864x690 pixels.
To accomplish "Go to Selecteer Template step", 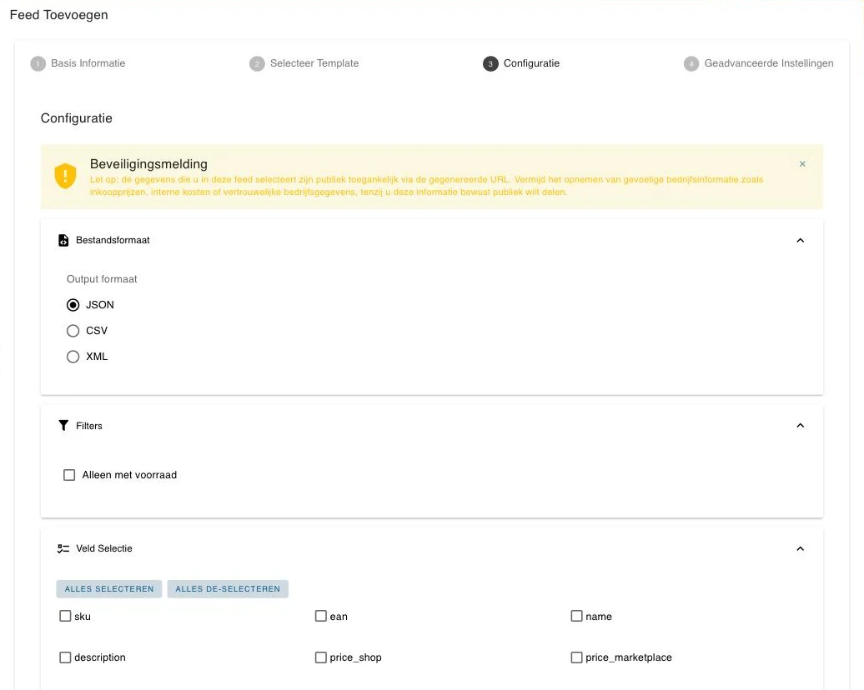I will [314, 63].
